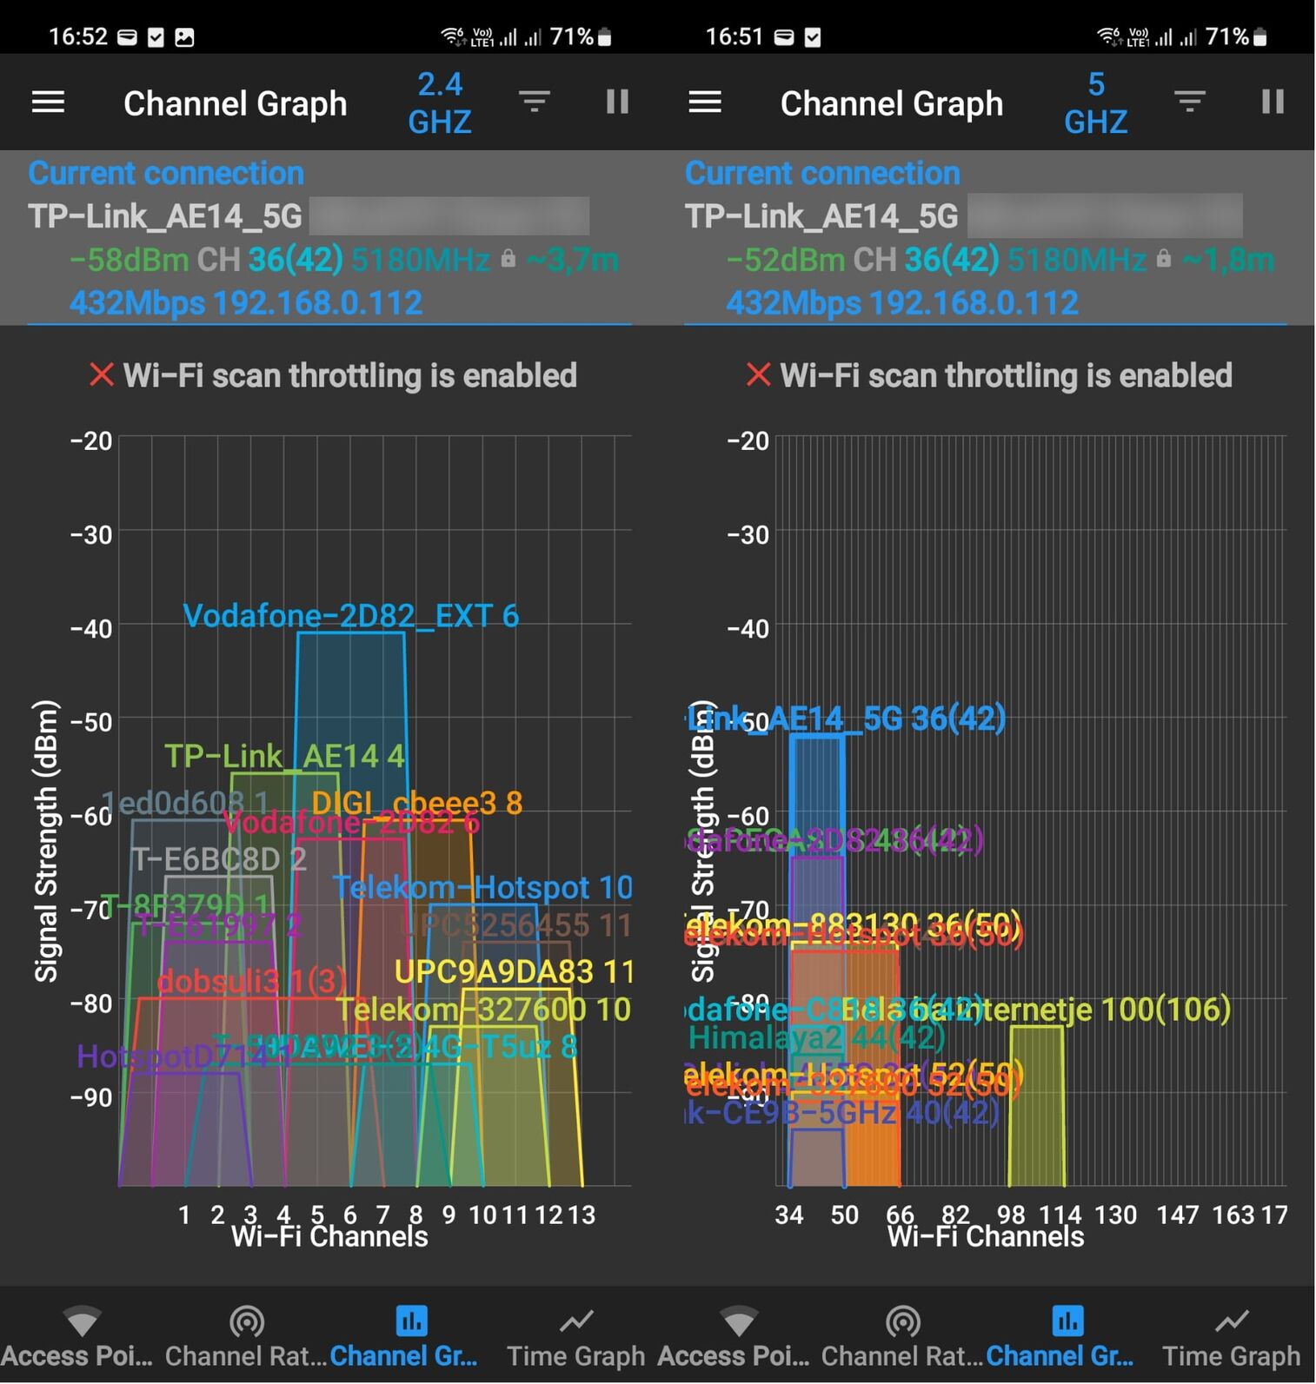Image resolution: width=1316 pixels, height=1384 pixels.
Task: Open Time Graph tab on the left screen
Action: pos(575,1336)
